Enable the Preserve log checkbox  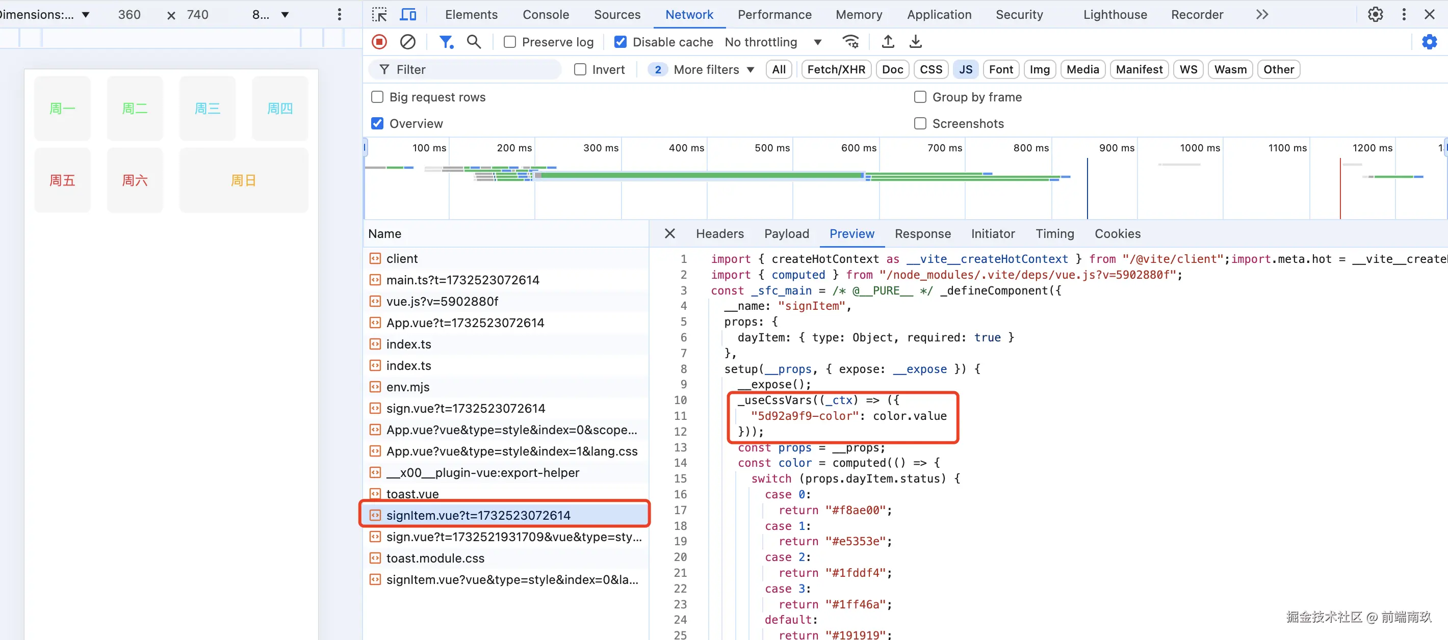pyautogui.click(x=510, y=42)
